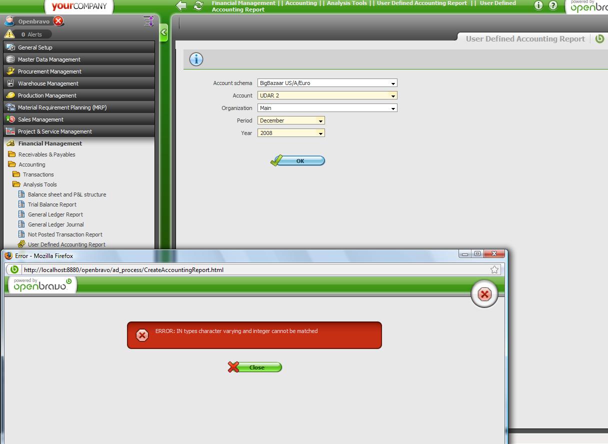
Task: Minimize the Error Firefox window
Action: (x=465, y=254)
